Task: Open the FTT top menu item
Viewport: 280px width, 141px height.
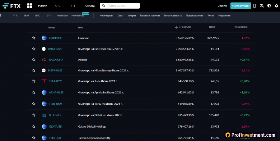Action: click(x=73, y=6)
